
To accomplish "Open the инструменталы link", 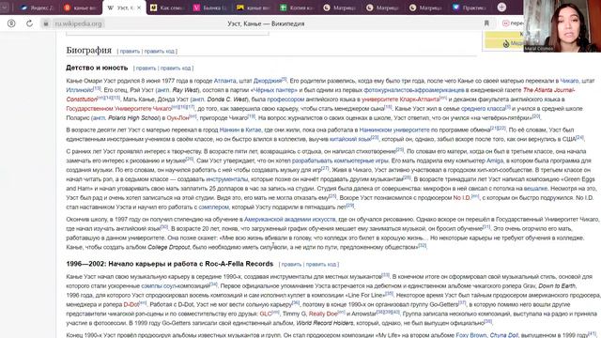I will [227, 179].
